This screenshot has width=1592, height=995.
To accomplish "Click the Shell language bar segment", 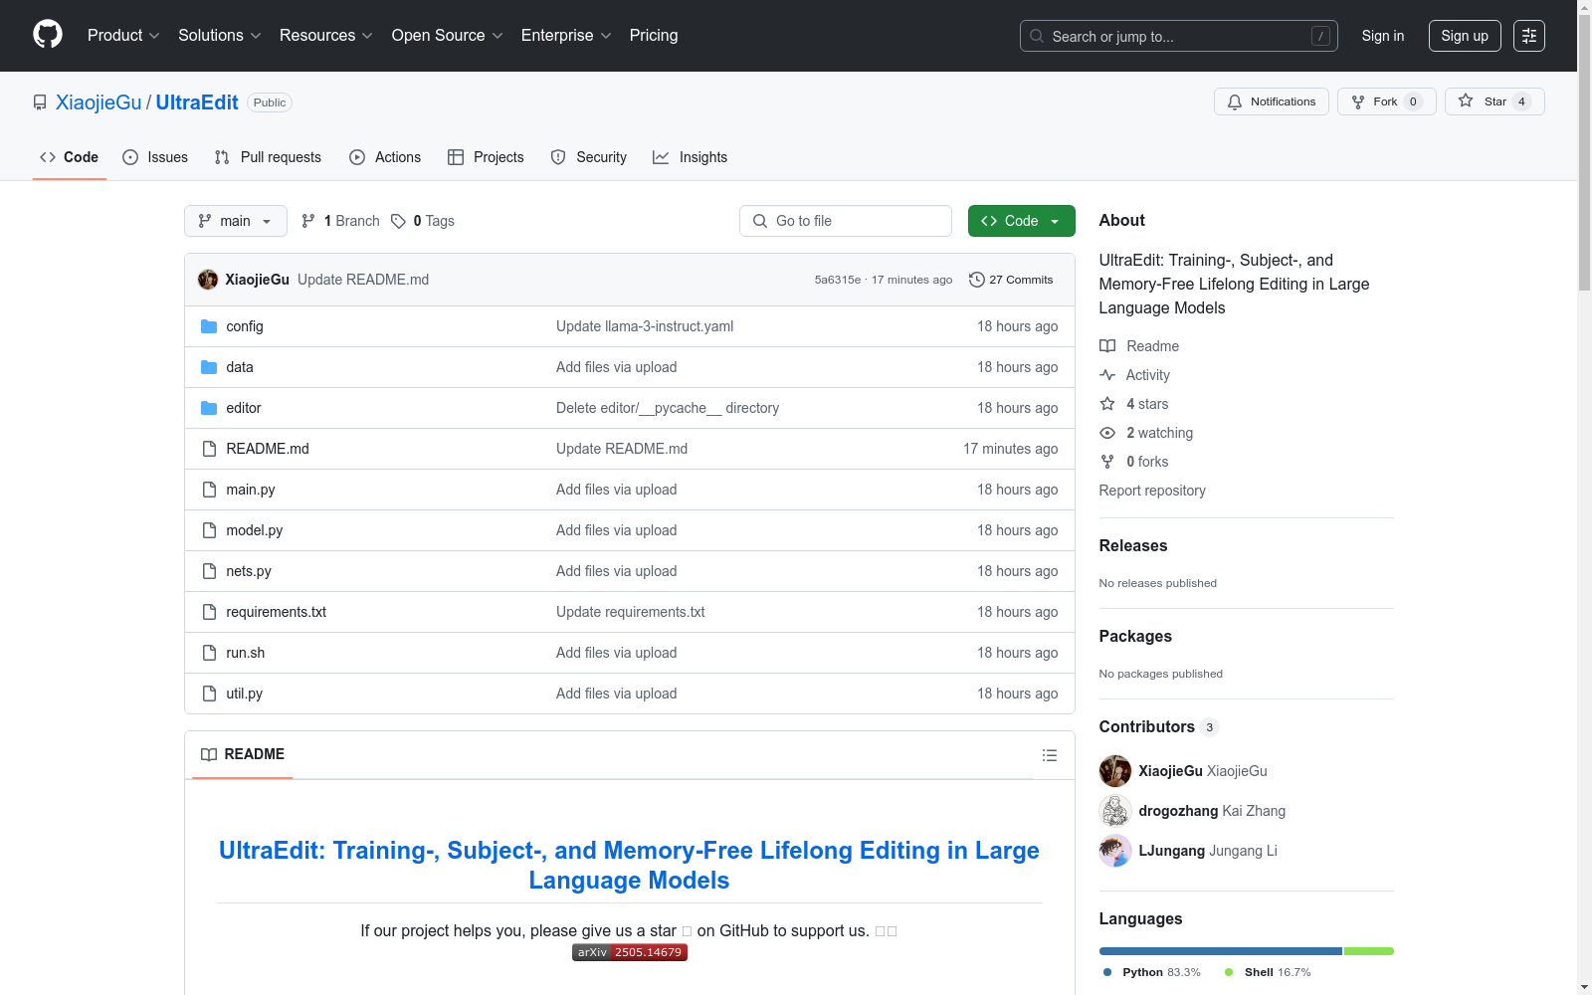I will (1369, 951).
